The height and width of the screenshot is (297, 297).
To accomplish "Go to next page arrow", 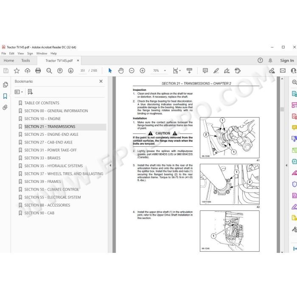I will coord(71,71).
